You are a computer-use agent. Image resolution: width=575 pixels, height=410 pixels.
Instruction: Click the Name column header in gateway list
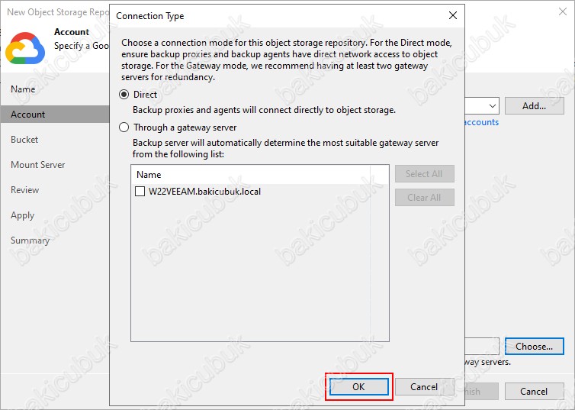coord(251,174)
